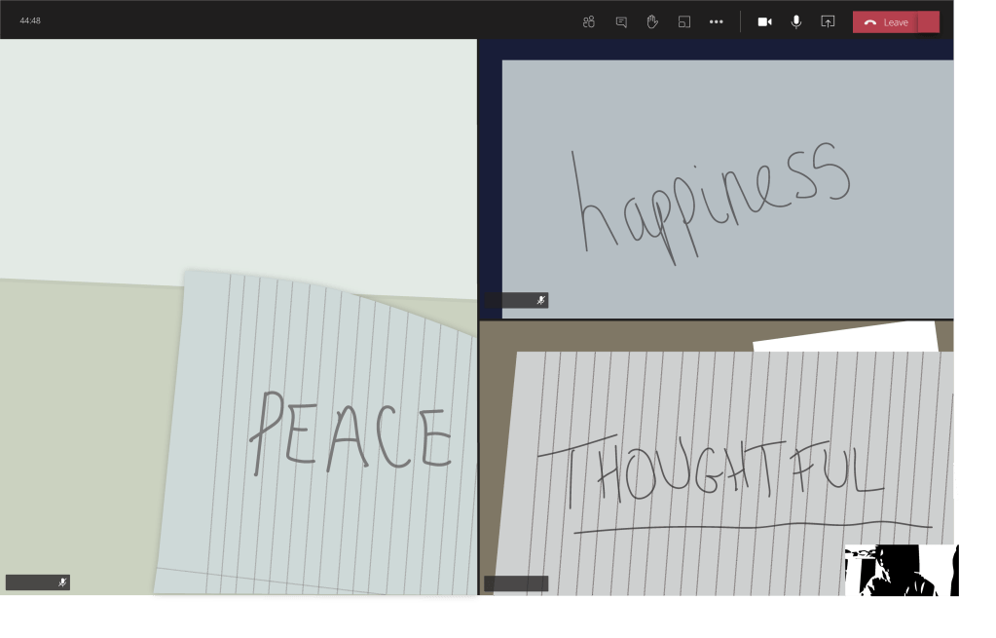This screenshot has height=638, width=996.
Task: Click muted mic icon on PEACE tile
Action: 62,582
